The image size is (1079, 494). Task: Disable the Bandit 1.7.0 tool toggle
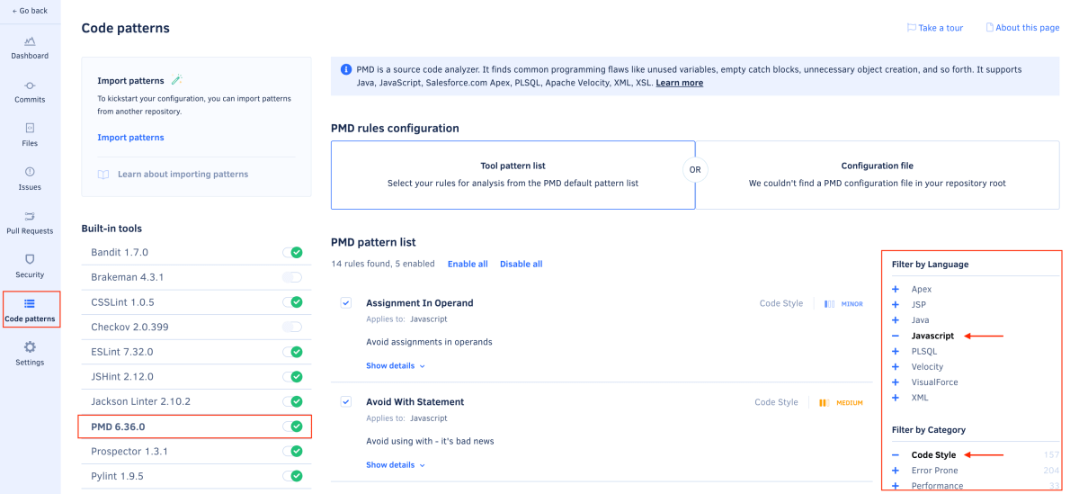[292, 253]
